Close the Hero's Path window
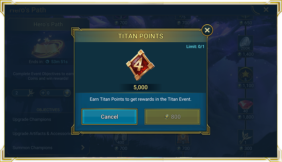 (x=266, y=9)
